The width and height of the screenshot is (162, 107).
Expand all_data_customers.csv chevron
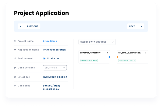[146, 53]
